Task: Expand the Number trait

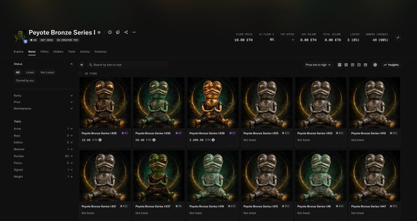Action: pos(43,157)
